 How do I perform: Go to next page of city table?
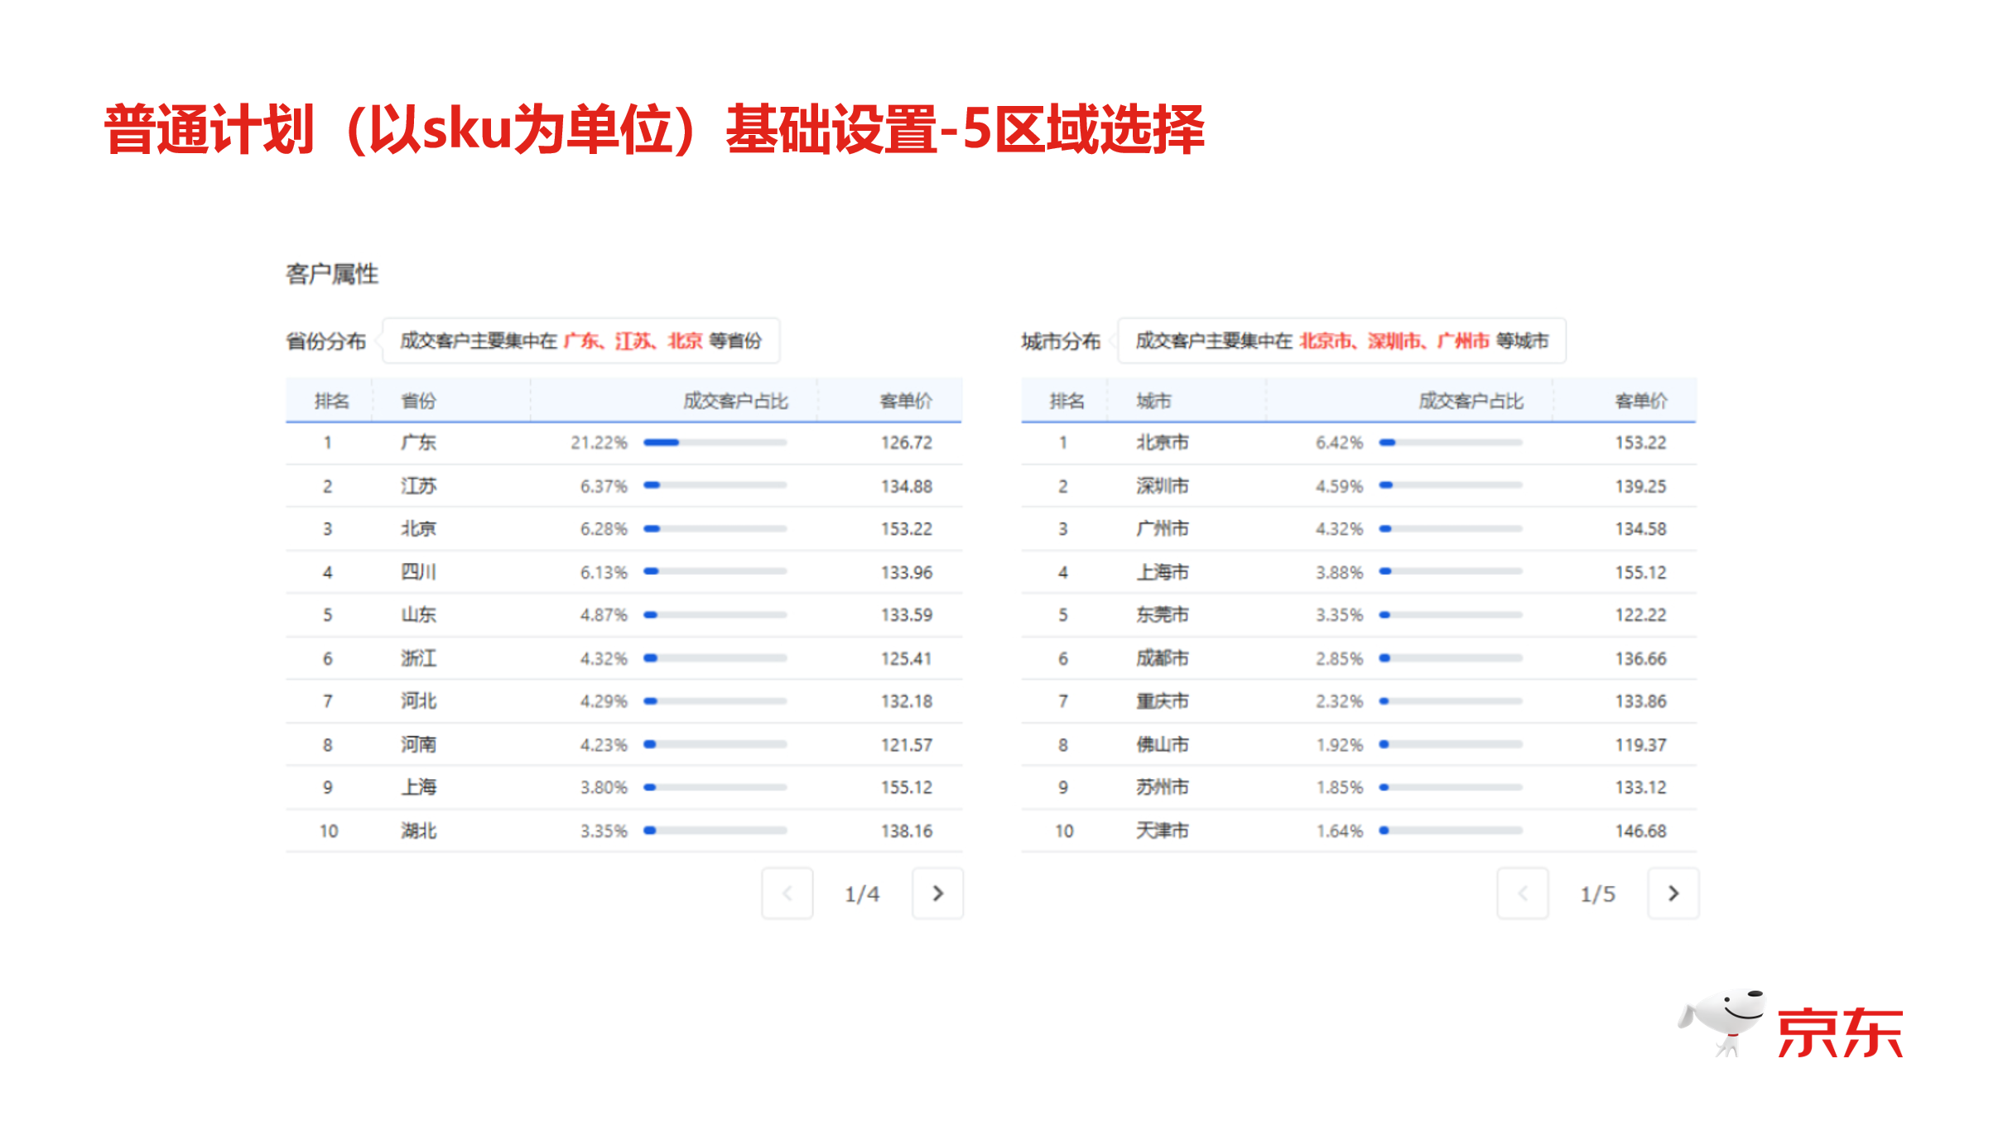(1673, 893)
